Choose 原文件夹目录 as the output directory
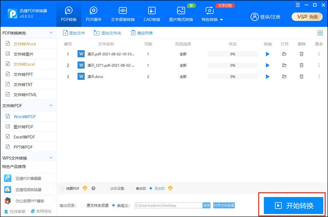Screen dimensions: 328x217 tap(83, 205)
